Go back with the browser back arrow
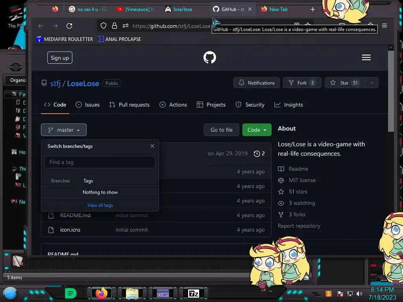 tap(41, 26)
